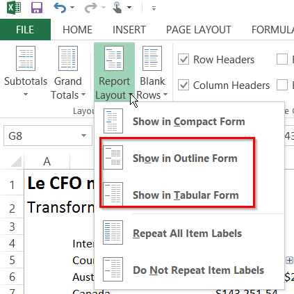This screenshot has height=294, width=294.
Task: Expand the Undo history dropdown arrow
Action: tap(72, 8)
